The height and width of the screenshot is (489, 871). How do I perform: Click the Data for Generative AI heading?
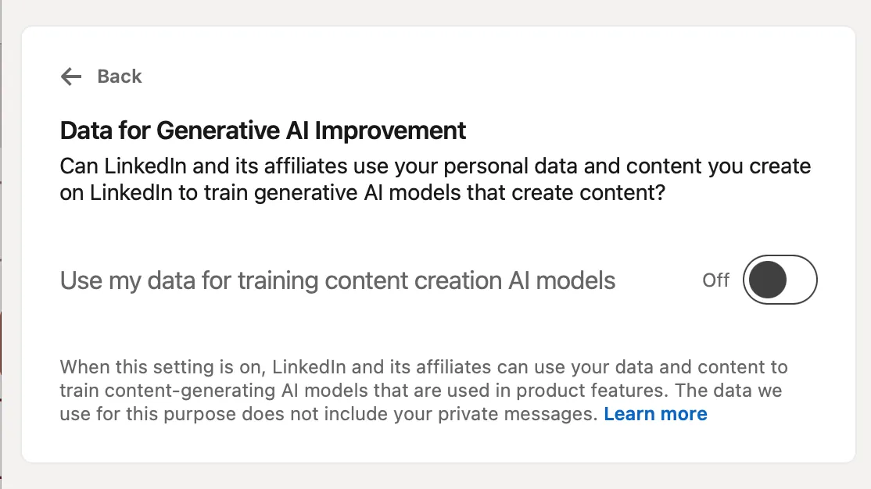click(261, 130)
